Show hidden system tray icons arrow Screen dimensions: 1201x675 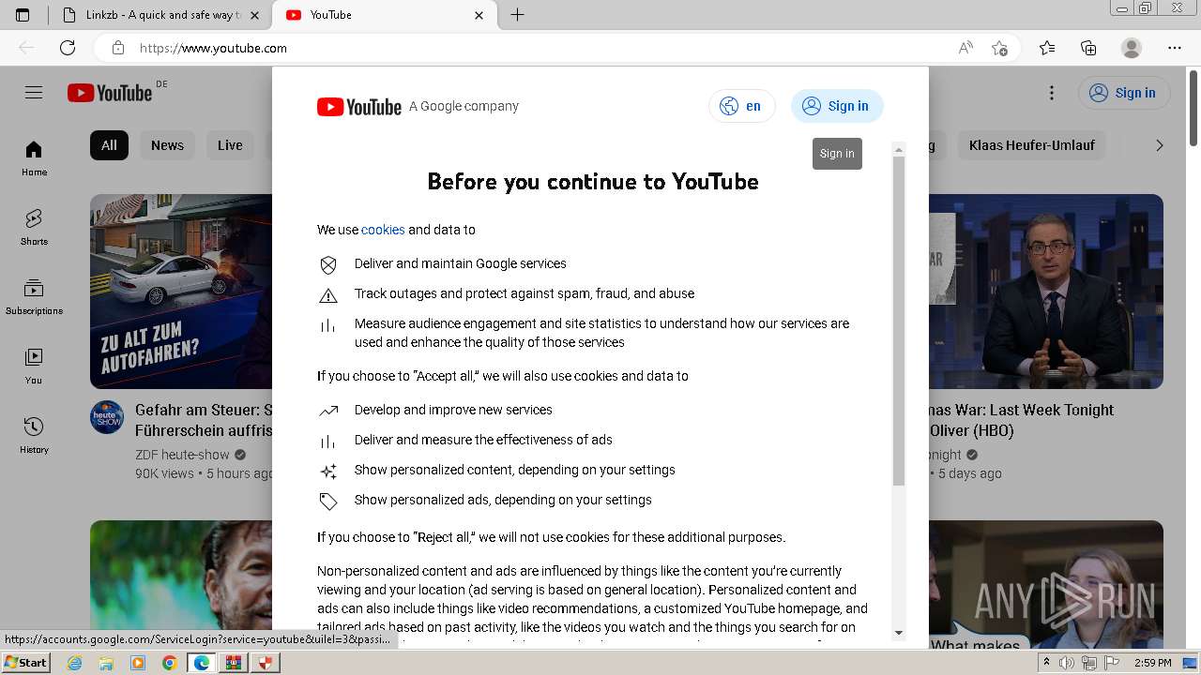1046,663
